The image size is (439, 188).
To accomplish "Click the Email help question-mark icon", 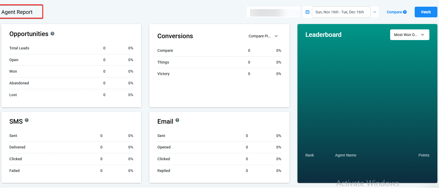I will click(x=177, y=120).
